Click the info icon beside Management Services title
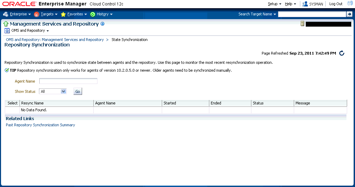The width and height of the screenshot is (355, 187). tap(102, 24)
